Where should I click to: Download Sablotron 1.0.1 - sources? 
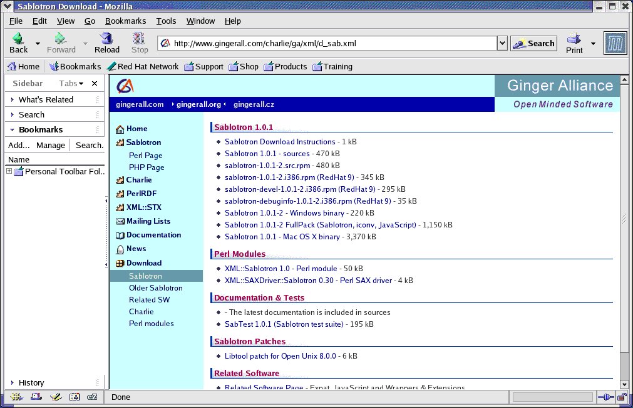tap(267, 154)
